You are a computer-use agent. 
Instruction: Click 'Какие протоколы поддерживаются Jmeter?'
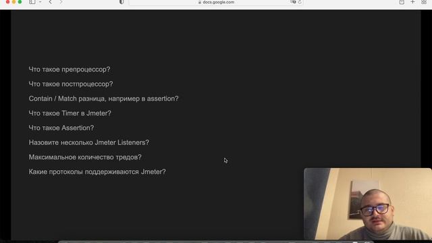[97, 171]
